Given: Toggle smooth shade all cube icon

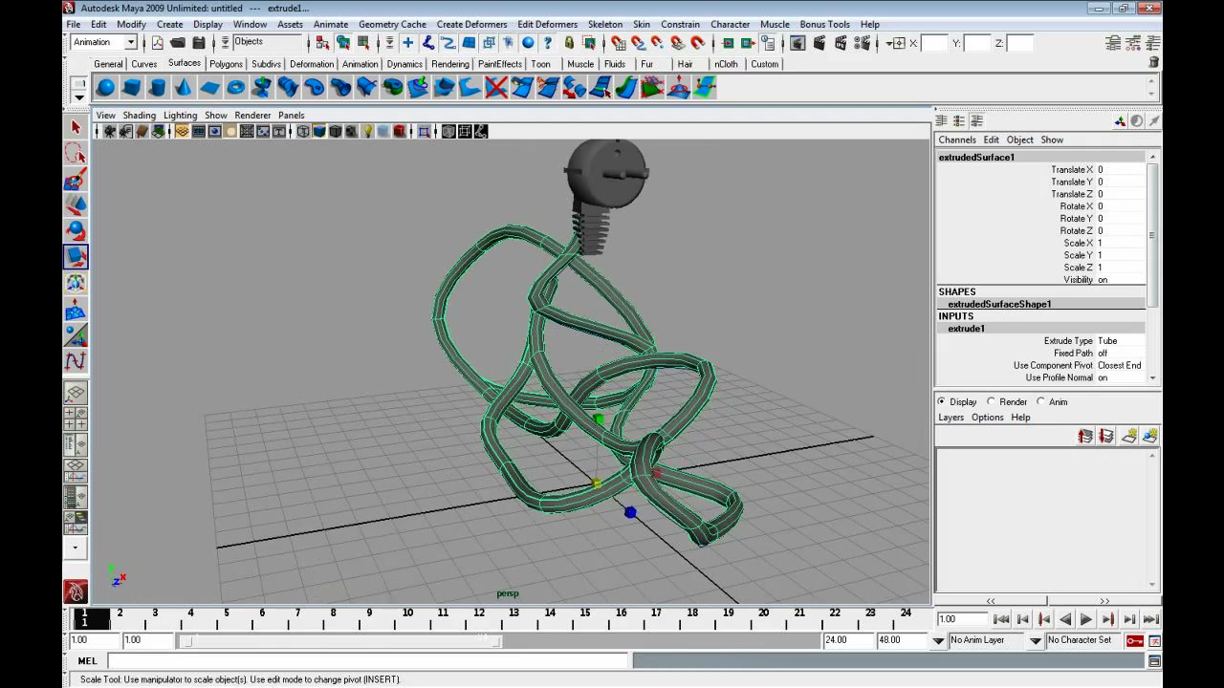Looking at the screenshot, I should [x=319, y=132].
